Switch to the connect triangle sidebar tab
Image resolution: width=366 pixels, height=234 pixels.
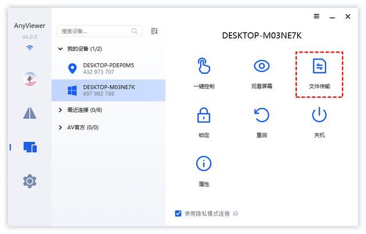30,113
